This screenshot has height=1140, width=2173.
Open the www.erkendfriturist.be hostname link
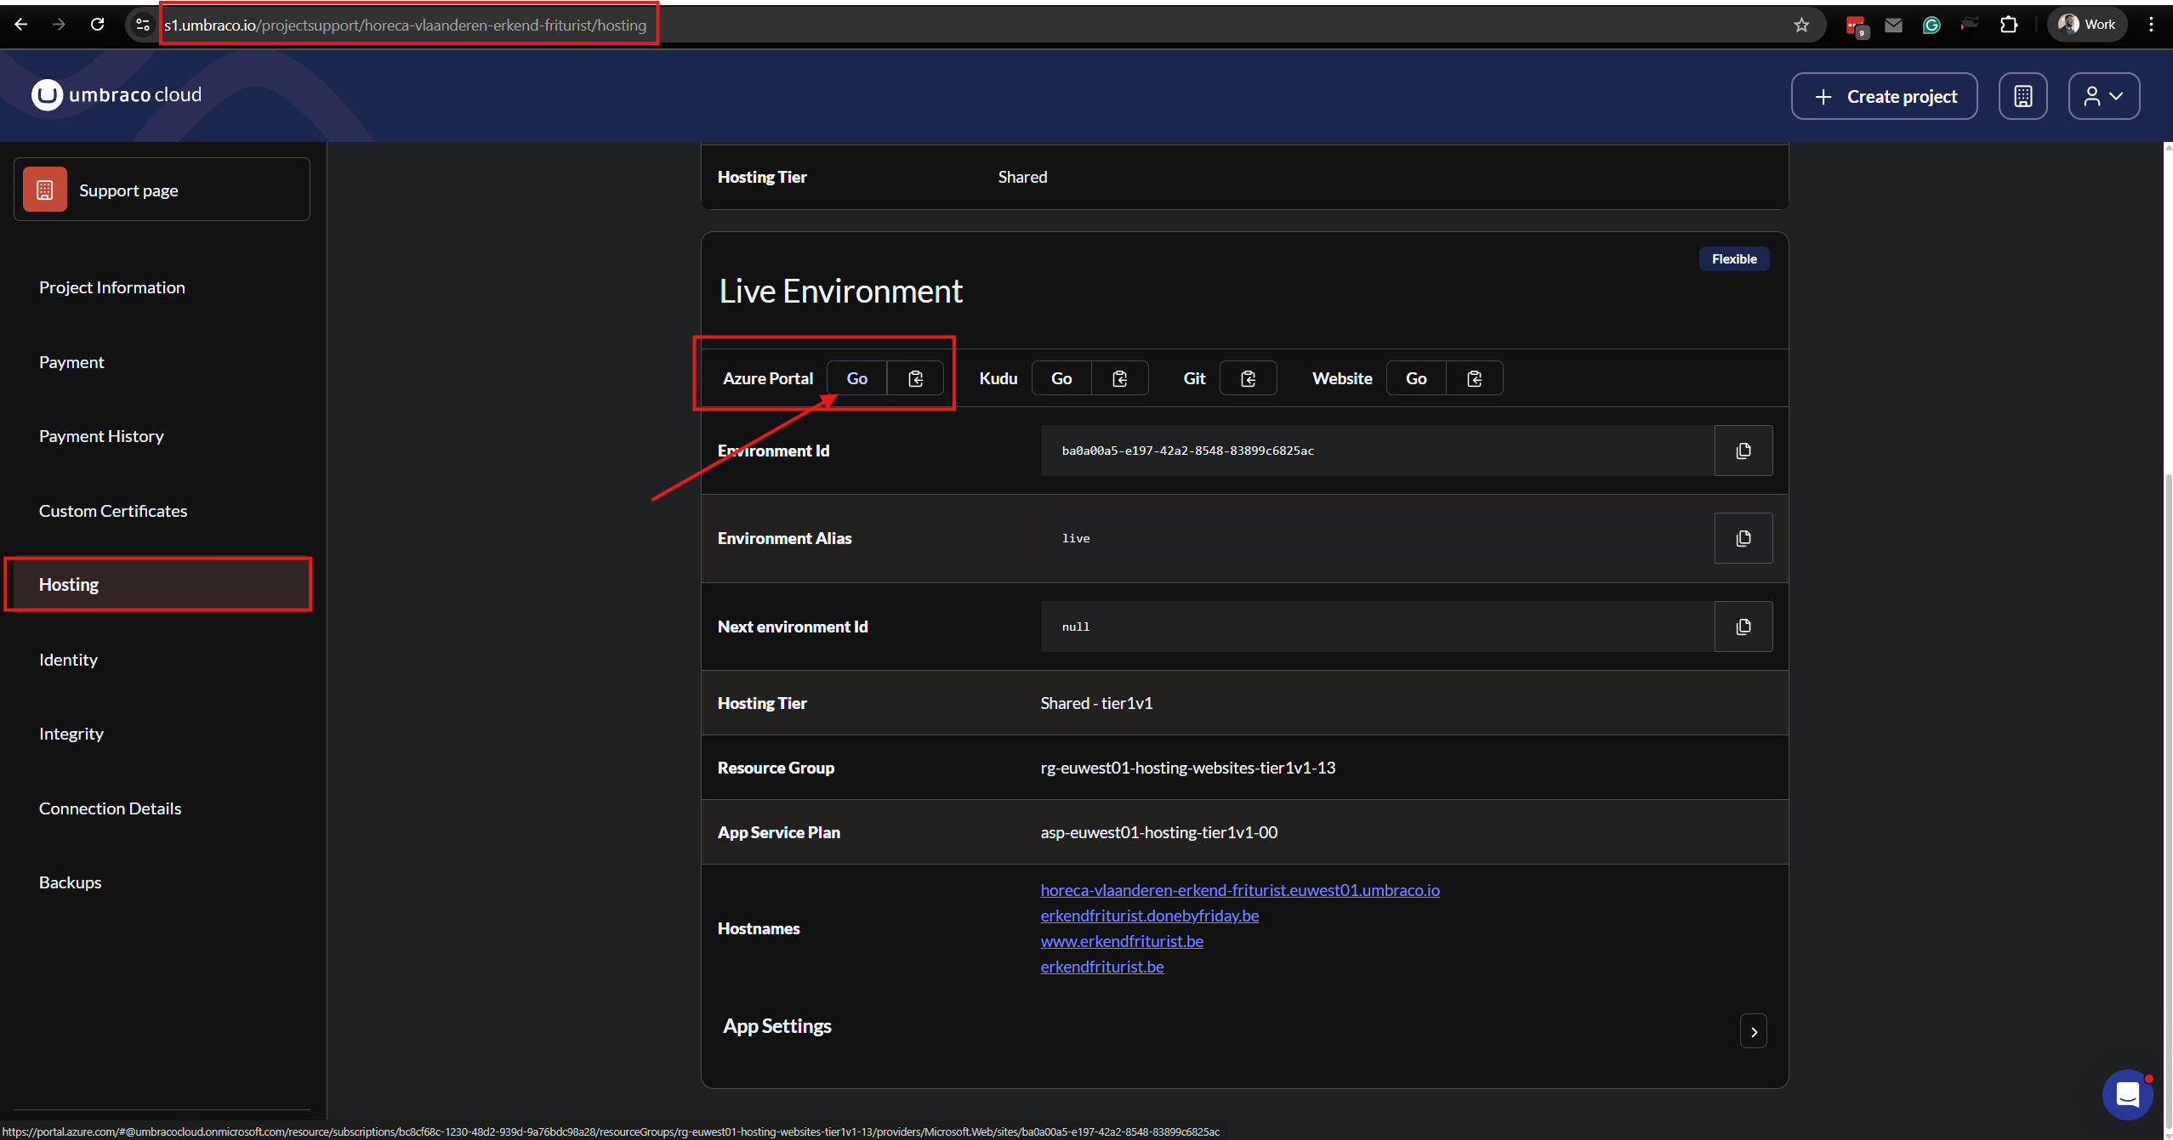coord(1122,941)
